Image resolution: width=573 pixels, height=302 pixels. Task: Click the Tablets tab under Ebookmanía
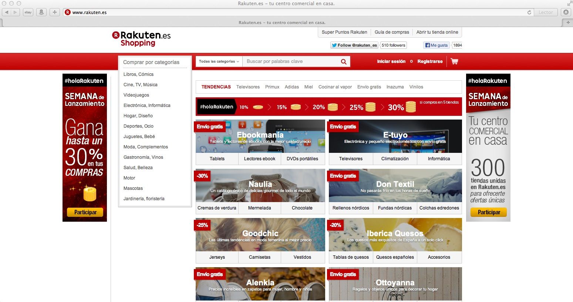(217, 159)
